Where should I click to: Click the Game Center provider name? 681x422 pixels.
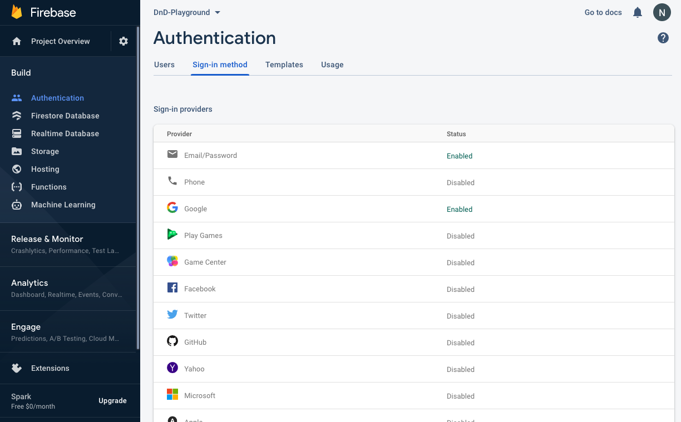pyautogui.click(x=205, y=262)
